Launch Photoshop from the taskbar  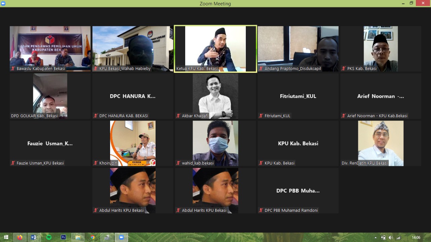click(63, 237)
